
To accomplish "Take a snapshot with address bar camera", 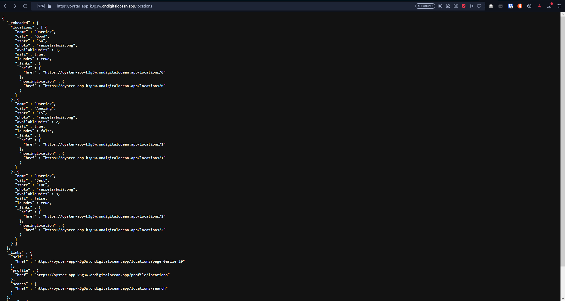I will [456, 6].
